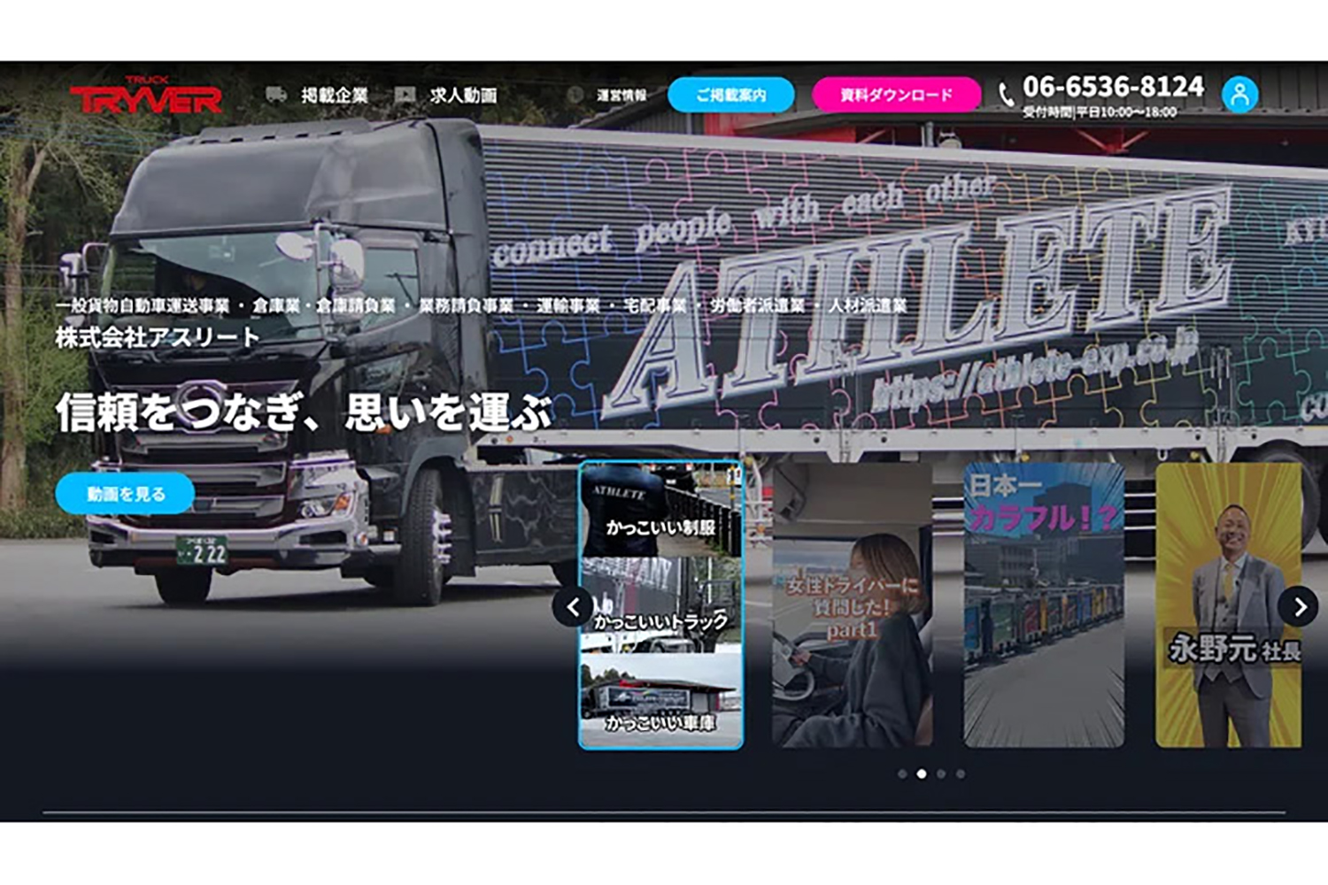
Task: Select the first carousel pagination dot
Action: click(x=902, y=774)
